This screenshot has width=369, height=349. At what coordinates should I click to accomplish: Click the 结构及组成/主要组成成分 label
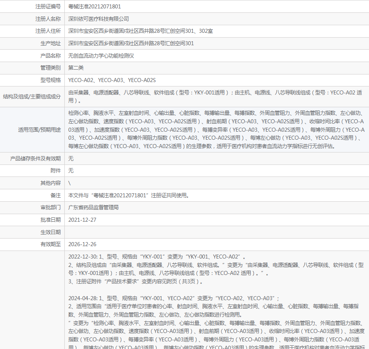[32, 96]
